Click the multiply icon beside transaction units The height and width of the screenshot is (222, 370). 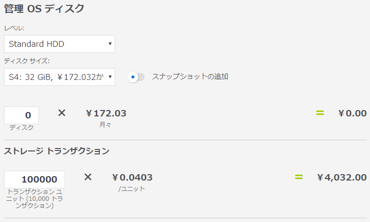point(88,177)
